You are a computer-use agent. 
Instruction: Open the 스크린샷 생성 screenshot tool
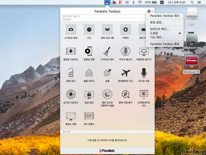pos(71,32)
